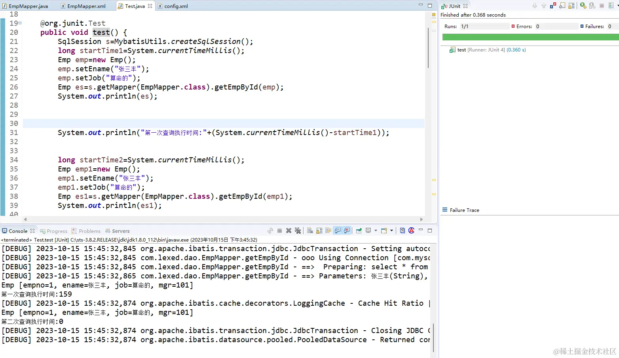
Task: Minimize the editor area
Action: tap(421, 5)
